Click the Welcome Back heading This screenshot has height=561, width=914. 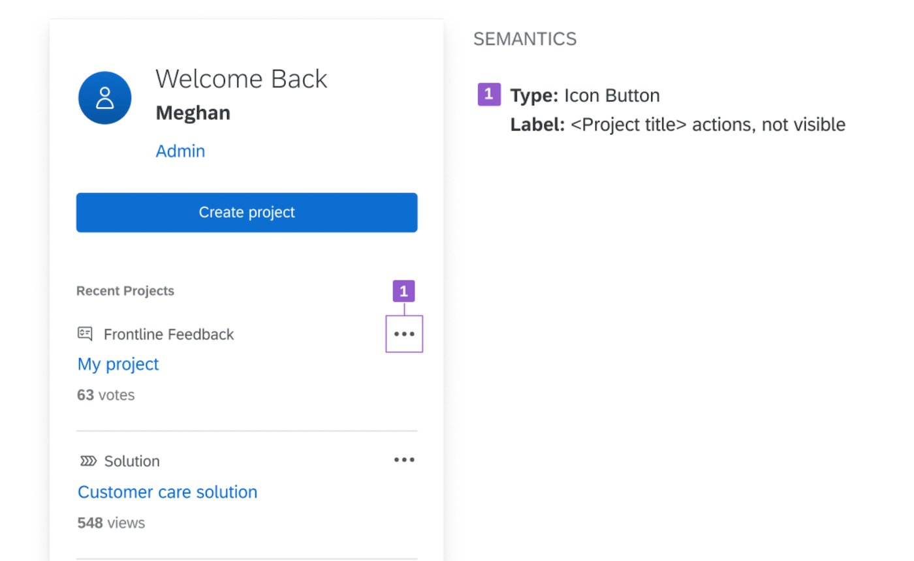click(241, 79)
